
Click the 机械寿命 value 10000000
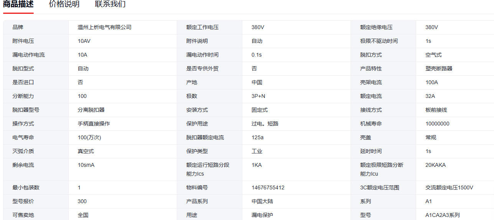coord(437,124)
